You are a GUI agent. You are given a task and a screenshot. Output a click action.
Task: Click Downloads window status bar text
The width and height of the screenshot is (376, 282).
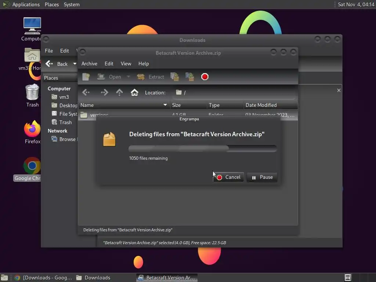(x=164, y=243)
